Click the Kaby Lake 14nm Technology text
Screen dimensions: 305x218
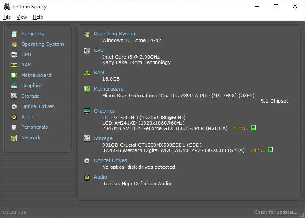[136, 62]
